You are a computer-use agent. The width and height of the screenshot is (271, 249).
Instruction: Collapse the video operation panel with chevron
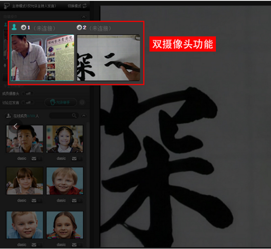point(84,17)
